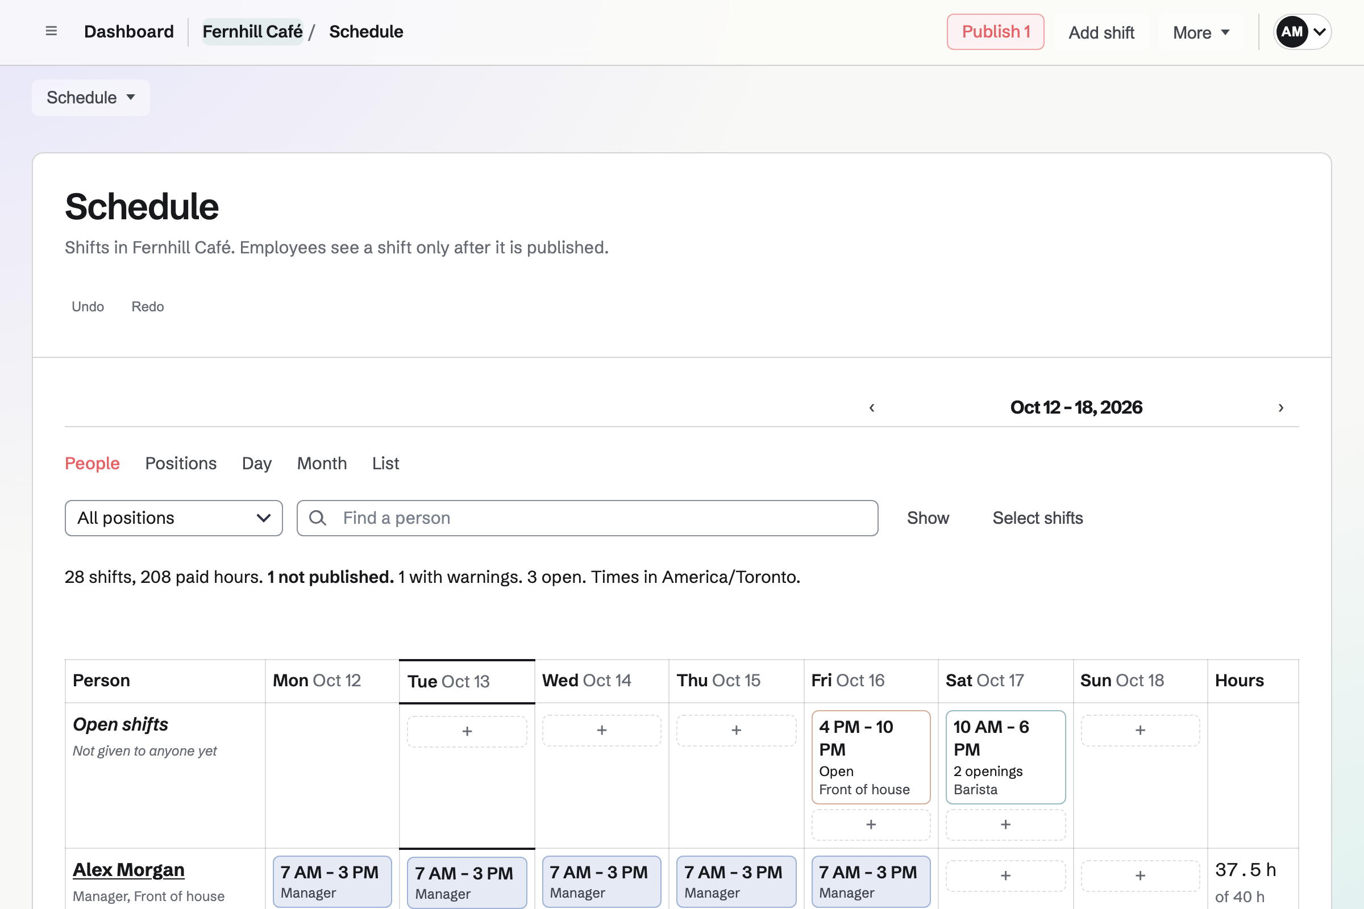Click Undo
This screenshot has width=1364, height=909.
coord(88,307)
